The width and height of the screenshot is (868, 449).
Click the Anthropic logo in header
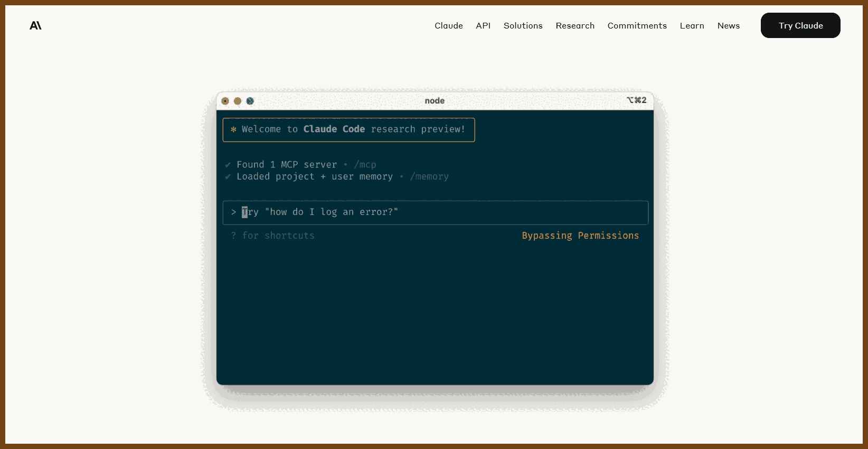(x=35, y=25)
